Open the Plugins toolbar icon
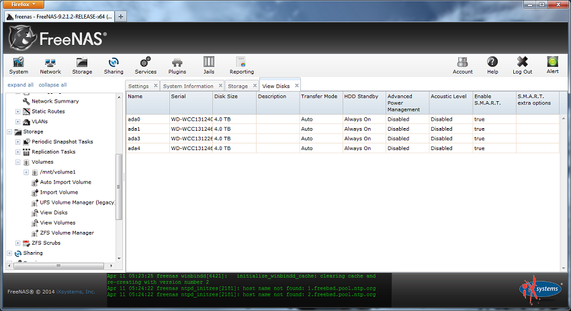Viewport: 571px width, 311px height. point(177,62)
